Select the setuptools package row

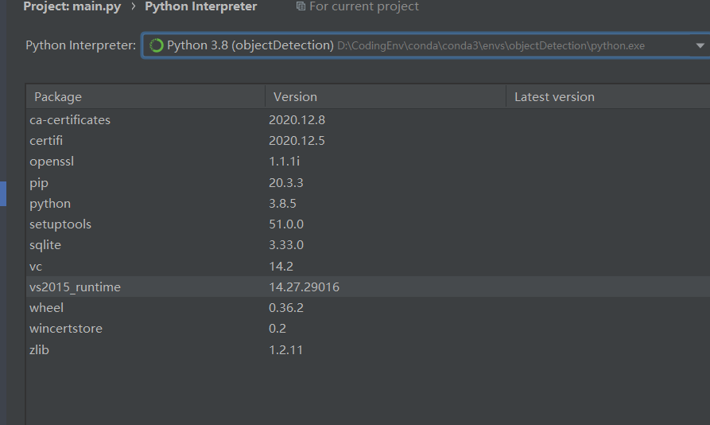(60, 224)
